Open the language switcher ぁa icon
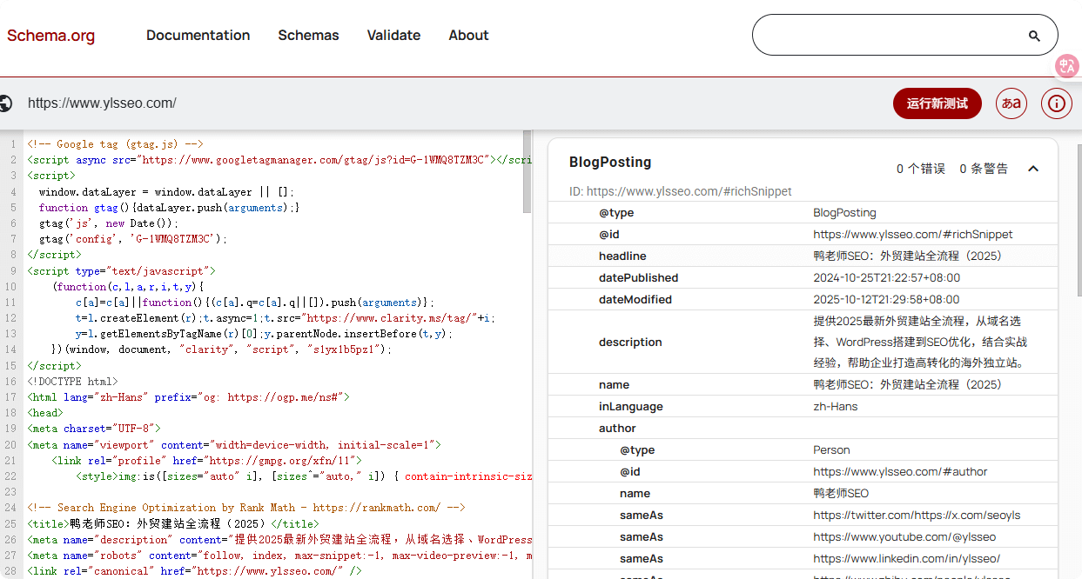1082x579 pixels. click(x=1011, y=103)
